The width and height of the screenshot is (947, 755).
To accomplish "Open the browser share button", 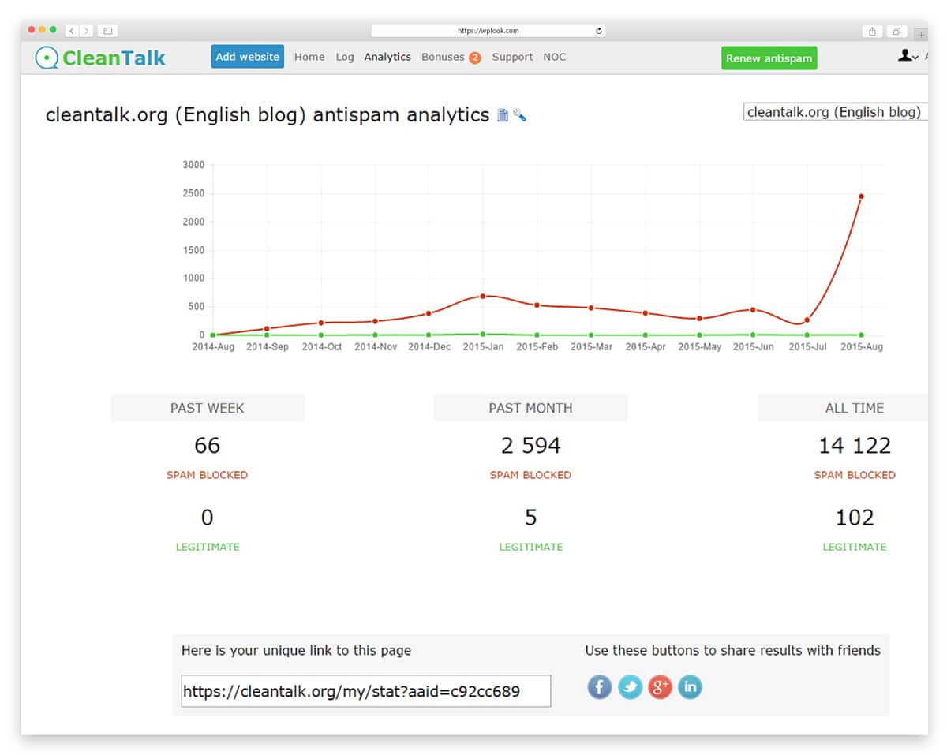I will 872,31.
